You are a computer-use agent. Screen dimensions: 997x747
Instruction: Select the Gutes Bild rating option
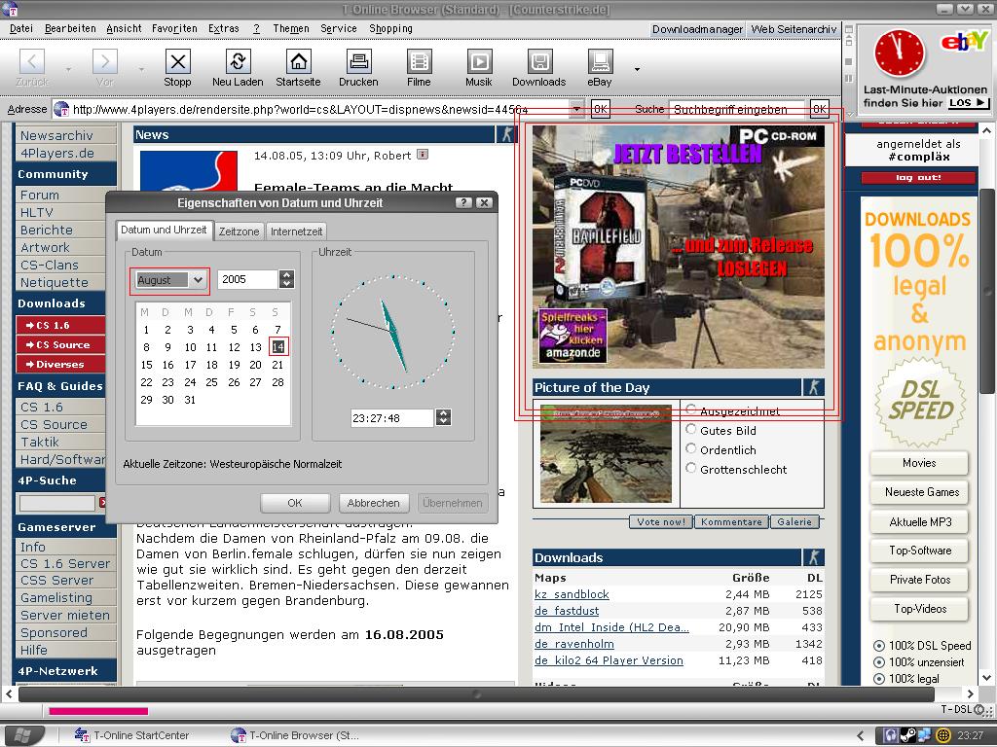pyautogui.click(x=691, y=429)
